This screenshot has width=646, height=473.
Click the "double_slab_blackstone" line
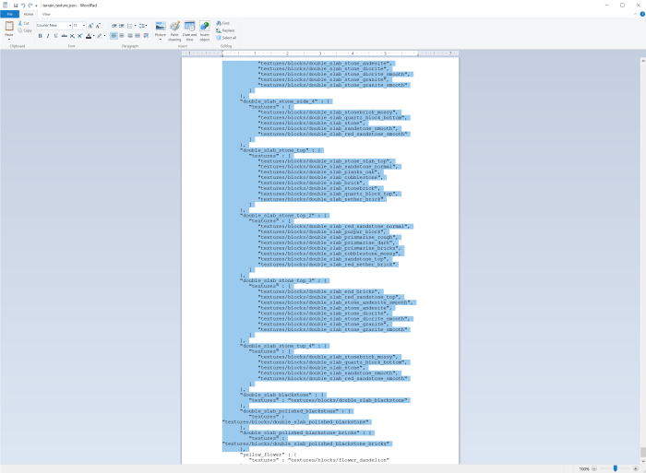283,395
